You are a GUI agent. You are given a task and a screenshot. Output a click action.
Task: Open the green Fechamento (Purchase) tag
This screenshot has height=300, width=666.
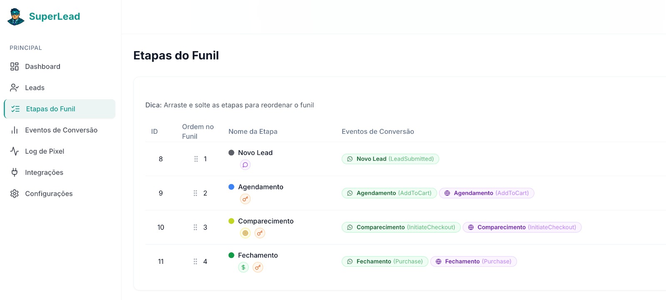pos(385,261)
